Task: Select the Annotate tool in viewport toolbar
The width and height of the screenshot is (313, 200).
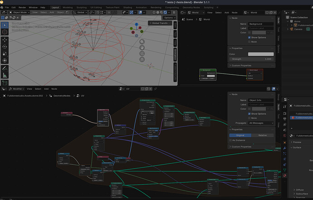Action: (x=5, y=68)
